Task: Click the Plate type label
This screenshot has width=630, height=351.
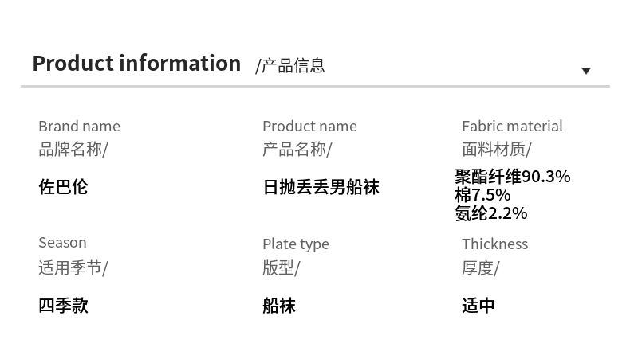Action: 295,244
